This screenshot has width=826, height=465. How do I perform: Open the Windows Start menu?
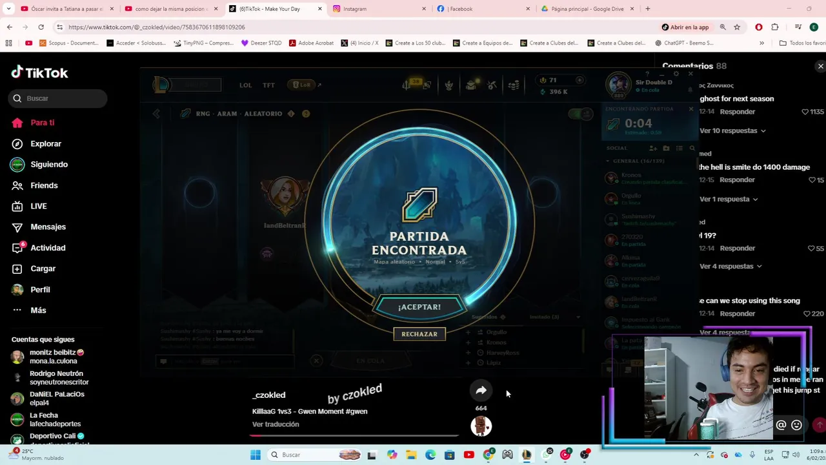coord(255,455)
